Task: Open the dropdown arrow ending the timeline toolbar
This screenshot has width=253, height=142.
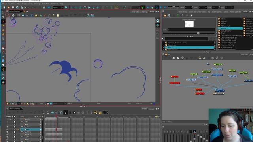Action: point(108,112)
